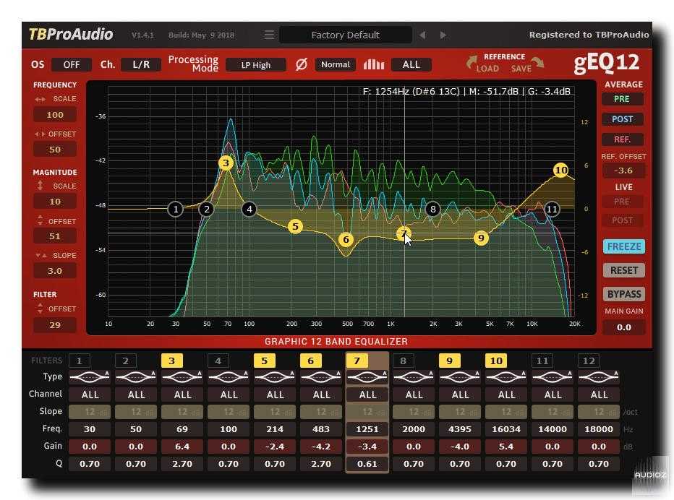Select yellow band node 10 on graph
Image resolution: width=674 pixels, height=500 pixels.
click(x=561, y=170)
